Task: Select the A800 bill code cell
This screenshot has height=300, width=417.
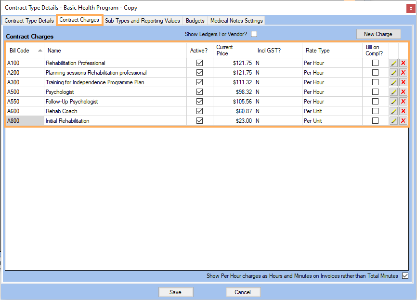Action: pyautogui.click(x=25, y=121)
